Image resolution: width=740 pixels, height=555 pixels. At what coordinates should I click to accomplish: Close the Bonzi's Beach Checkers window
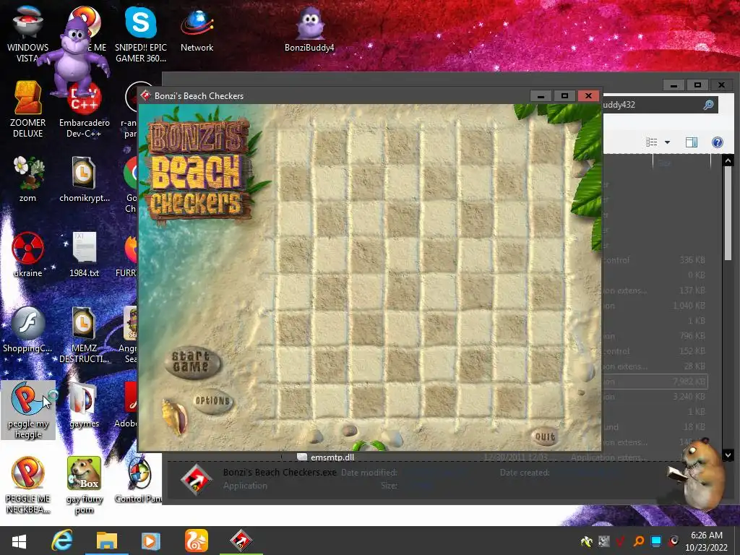(x=588, y=96)
